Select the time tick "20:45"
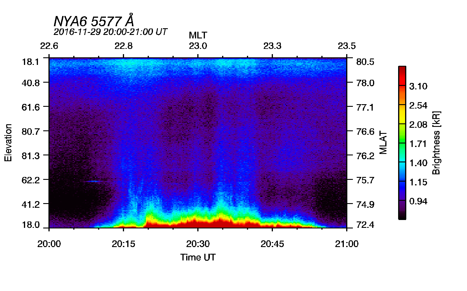Viewport: 467px width, 291px height. tap(272, 244)
